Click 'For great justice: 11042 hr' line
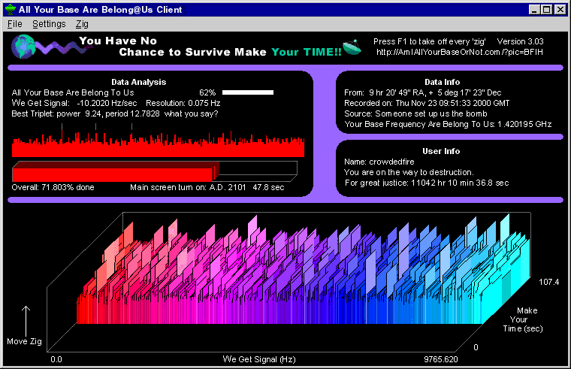 click(x=427, y=183)
